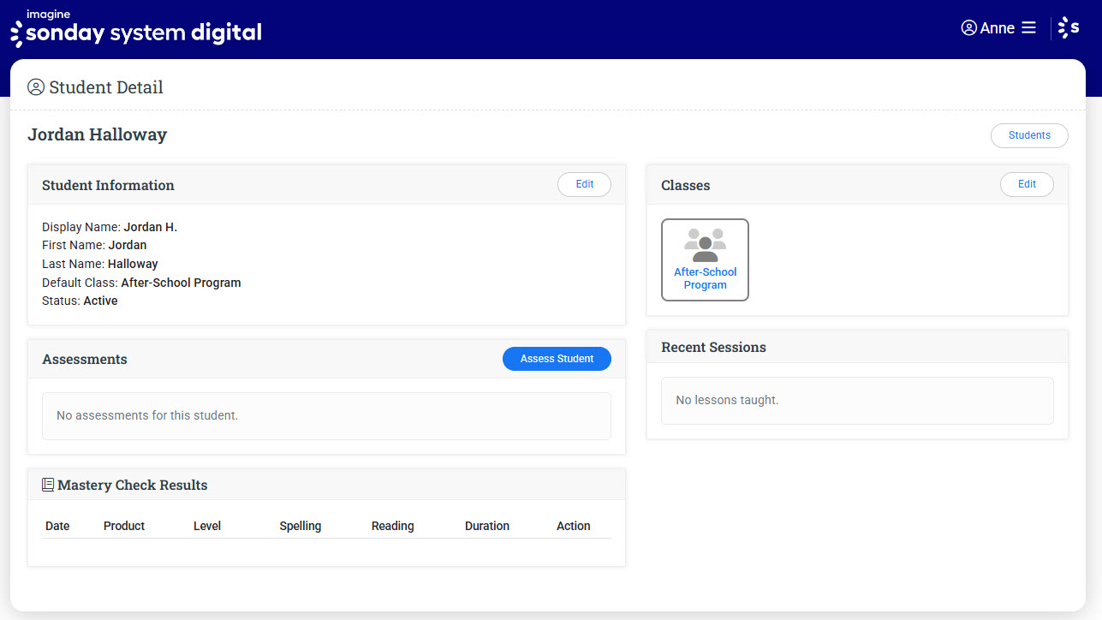Click the Reading column header
This screenshot has height=620, width=1102.
click(392, 526)
